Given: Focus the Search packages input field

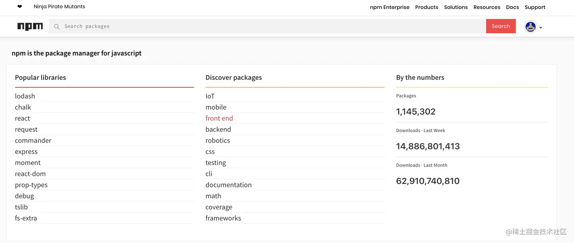Looking at the screenshot, I should (x=267, y=26).
